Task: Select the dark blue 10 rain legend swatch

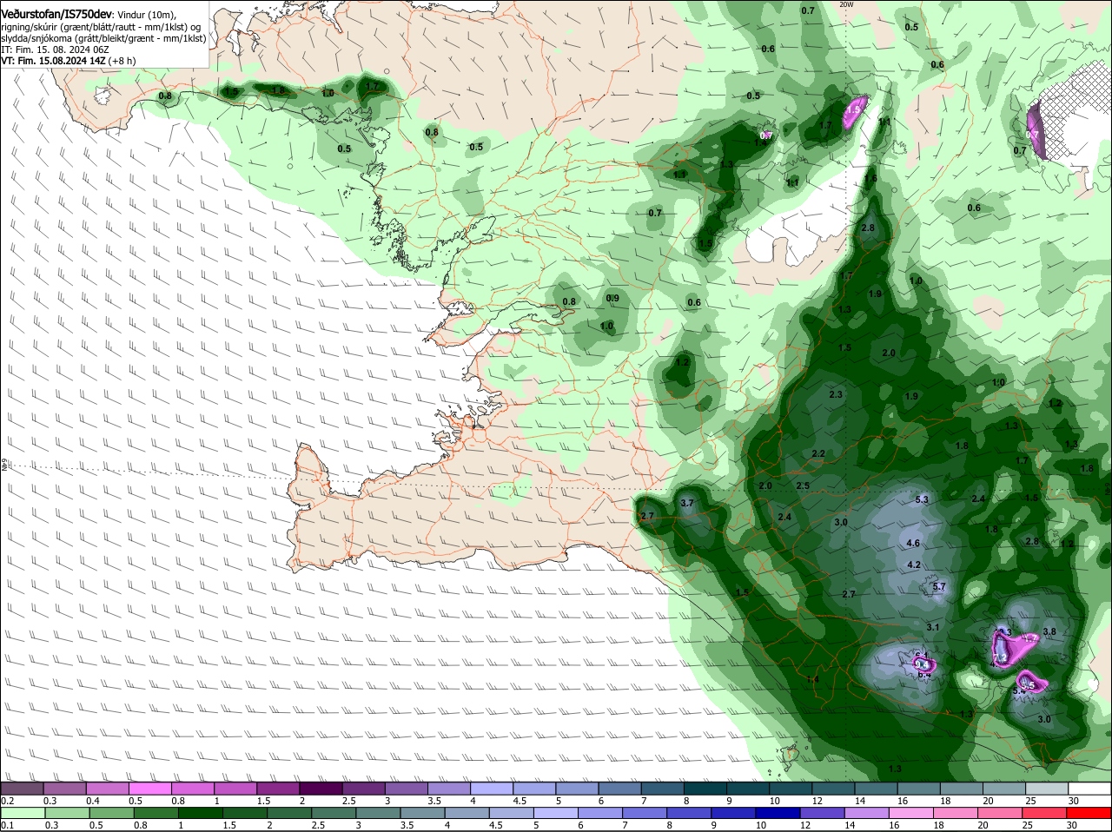Action: point(778,813)
